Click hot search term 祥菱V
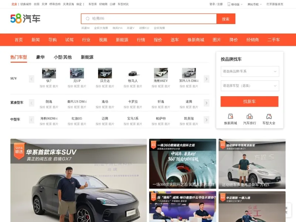Image resolution: width=296 pixels, height=222 pixels. coord(131,28)
